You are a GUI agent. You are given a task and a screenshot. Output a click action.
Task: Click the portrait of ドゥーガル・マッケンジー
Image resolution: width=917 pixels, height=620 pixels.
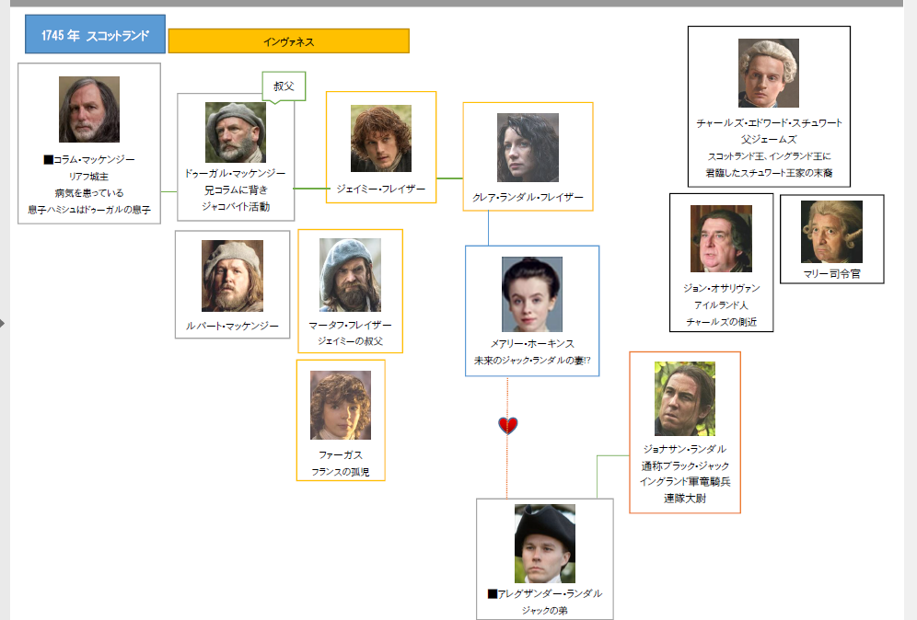tap(235, 132)
